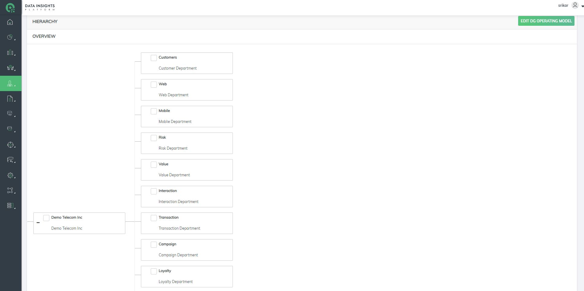Open the bar chart sidebar icon

click(10, 52)
